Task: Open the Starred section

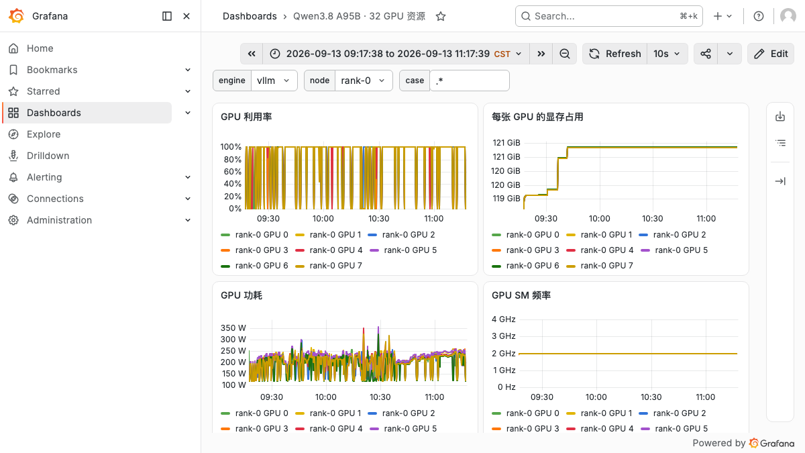Action: tap(43, 91)
